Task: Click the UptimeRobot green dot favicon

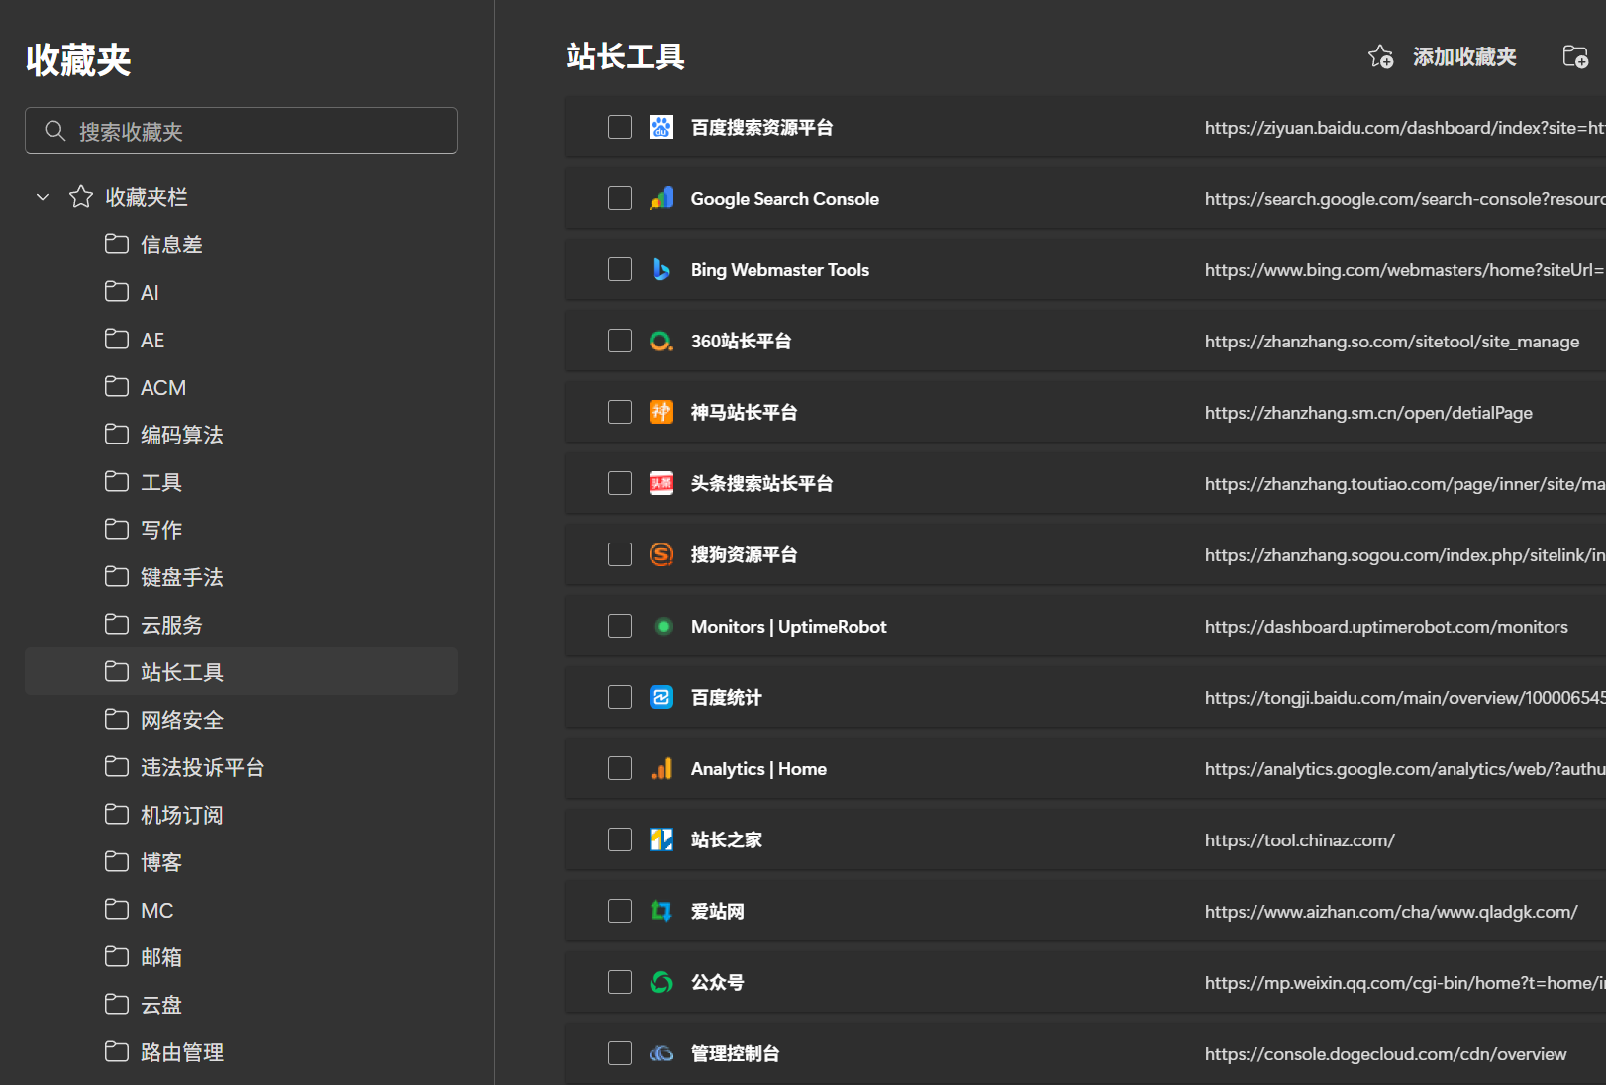Action: click(x=664, y=626)
